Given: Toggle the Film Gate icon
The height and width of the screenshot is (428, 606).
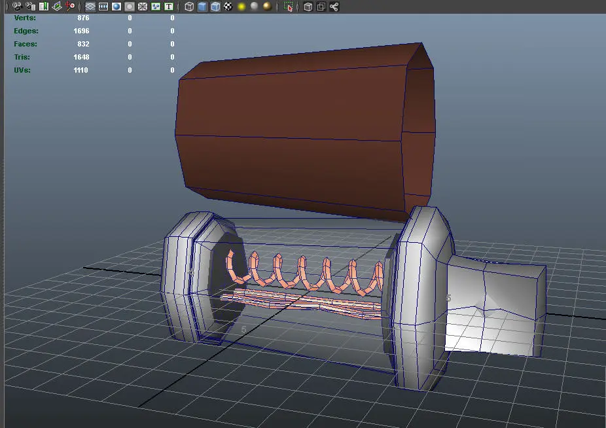Looking at the screenshot, I should click(103, 7).
